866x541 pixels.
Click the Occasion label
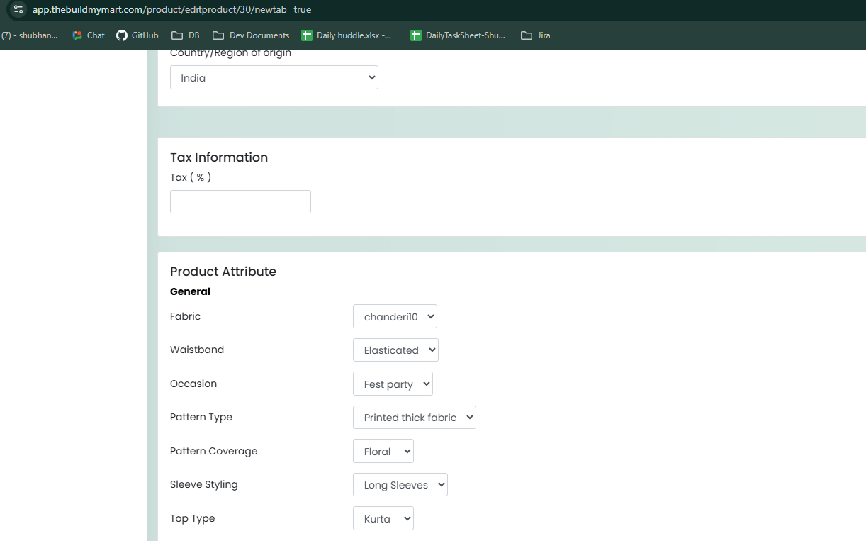(x=193, y=384)
